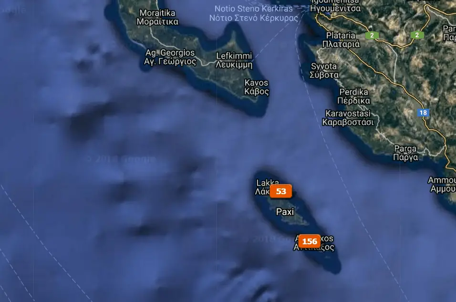Click the Lefkimmi town label
Screen dimensions: 456x302
(x=234, y=60)
